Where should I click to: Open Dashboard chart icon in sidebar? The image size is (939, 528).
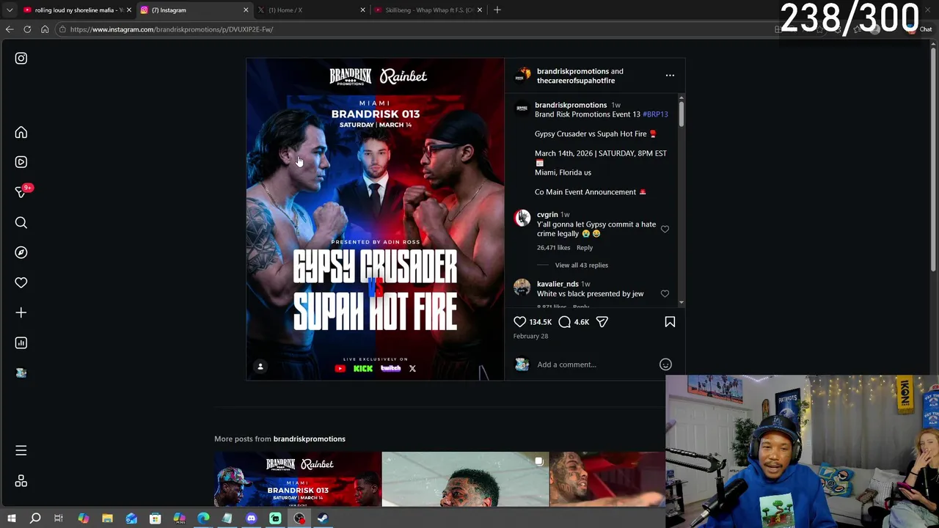point(21,342)
